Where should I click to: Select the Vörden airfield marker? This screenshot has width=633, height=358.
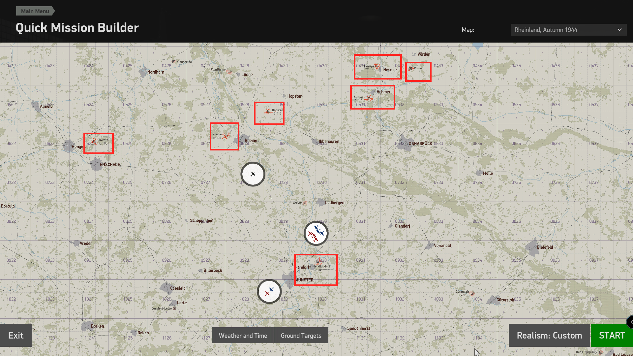(x=411, y=69)
